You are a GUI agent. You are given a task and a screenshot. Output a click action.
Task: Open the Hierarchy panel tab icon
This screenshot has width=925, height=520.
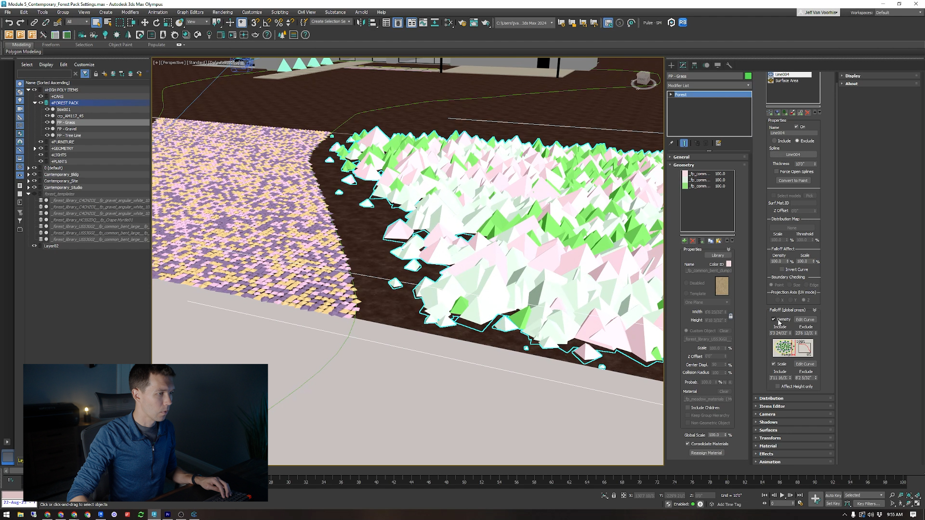pyautogui.click(x=694, y=65)
